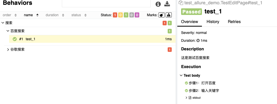The width and height of the screenshot is (277, 104).
Task: Sort the list by duration column
Action: pos(55,15)
